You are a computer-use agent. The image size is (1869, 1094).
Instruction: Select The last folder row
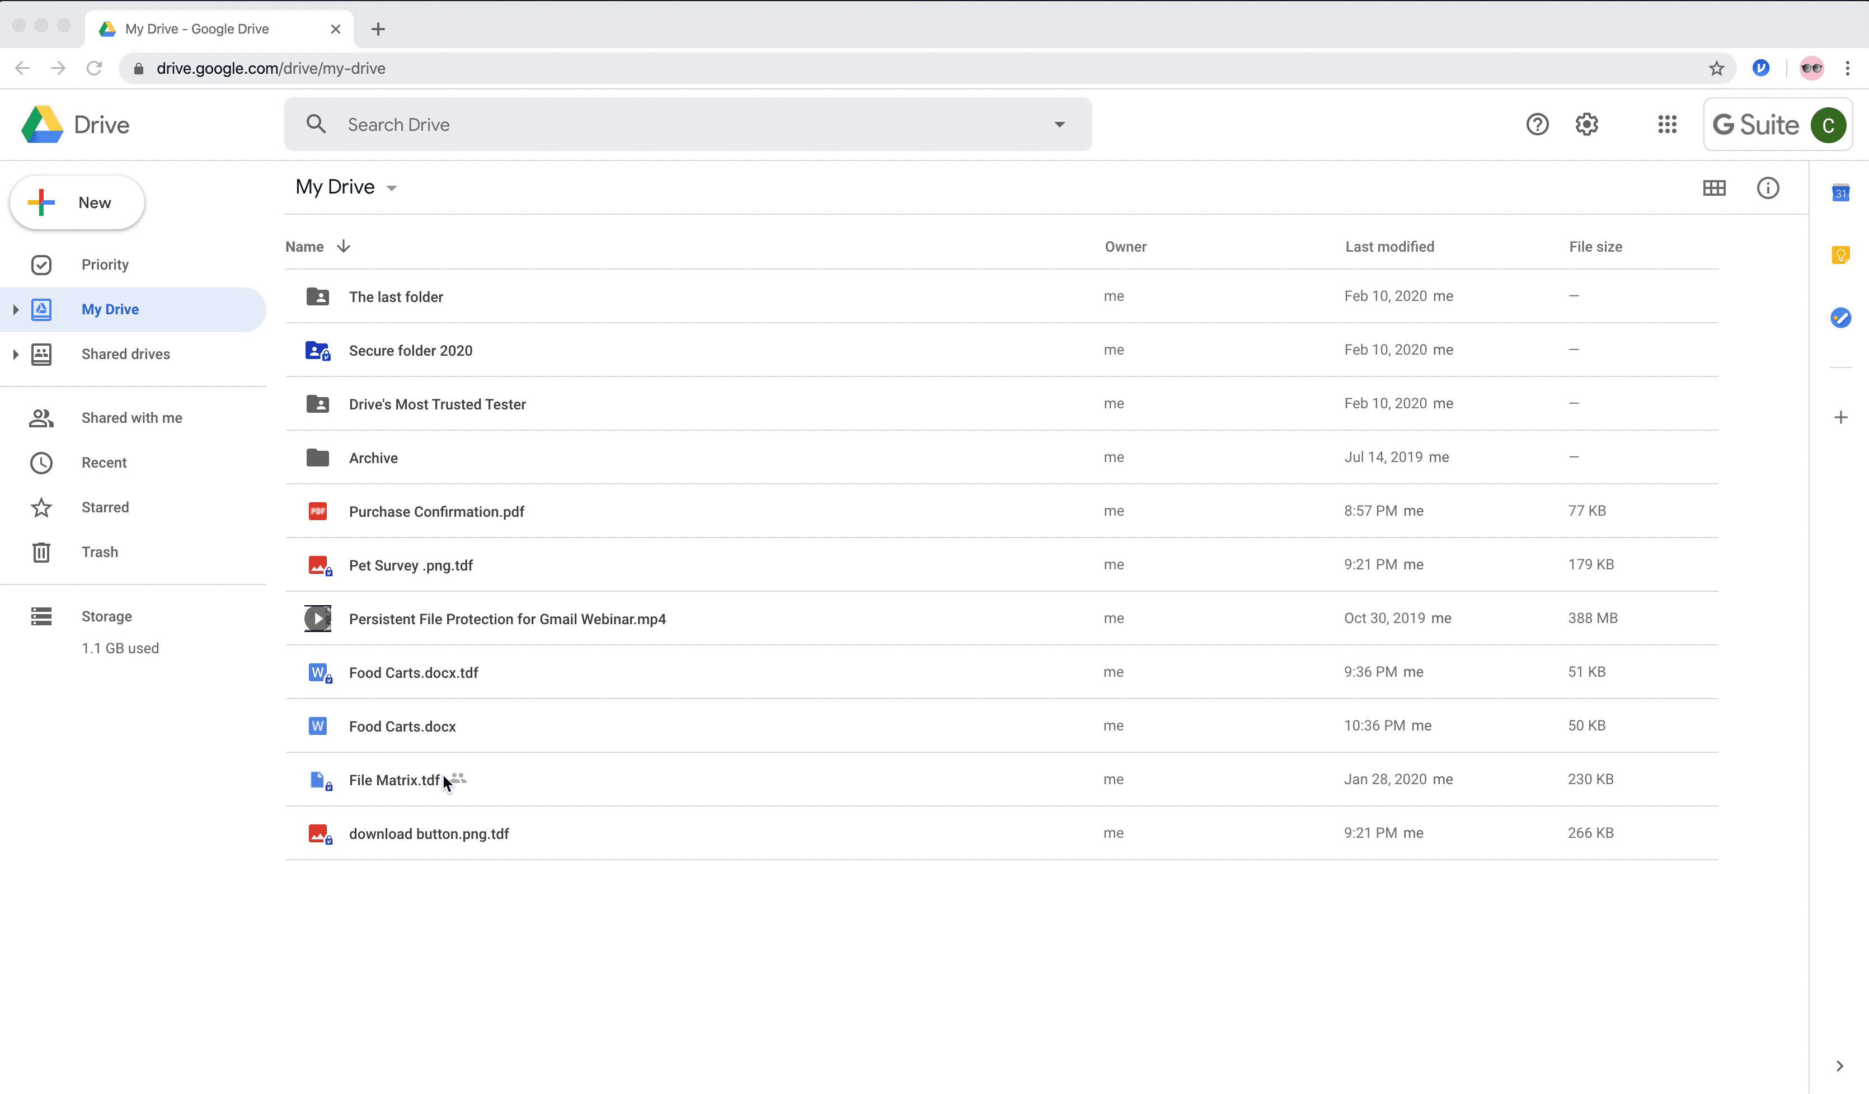click(x=1001, y=296)
